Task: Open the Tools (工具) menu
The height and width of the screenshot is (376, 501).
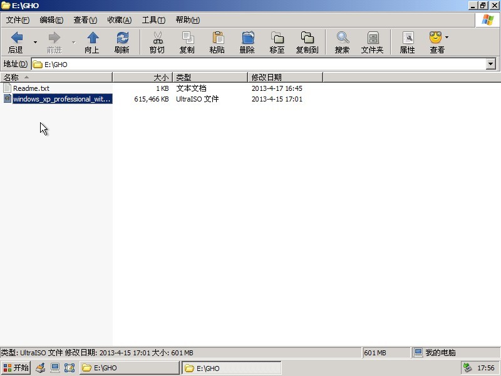Action: pos(153,20)
